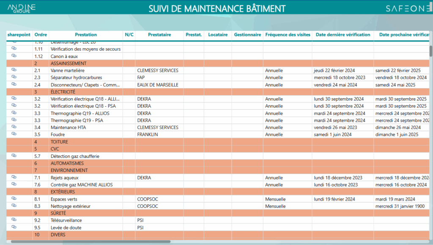This screenshot has width=433, height=245.
Task: Sort by the Gestionnaire column header
Action: click(247, 35)
